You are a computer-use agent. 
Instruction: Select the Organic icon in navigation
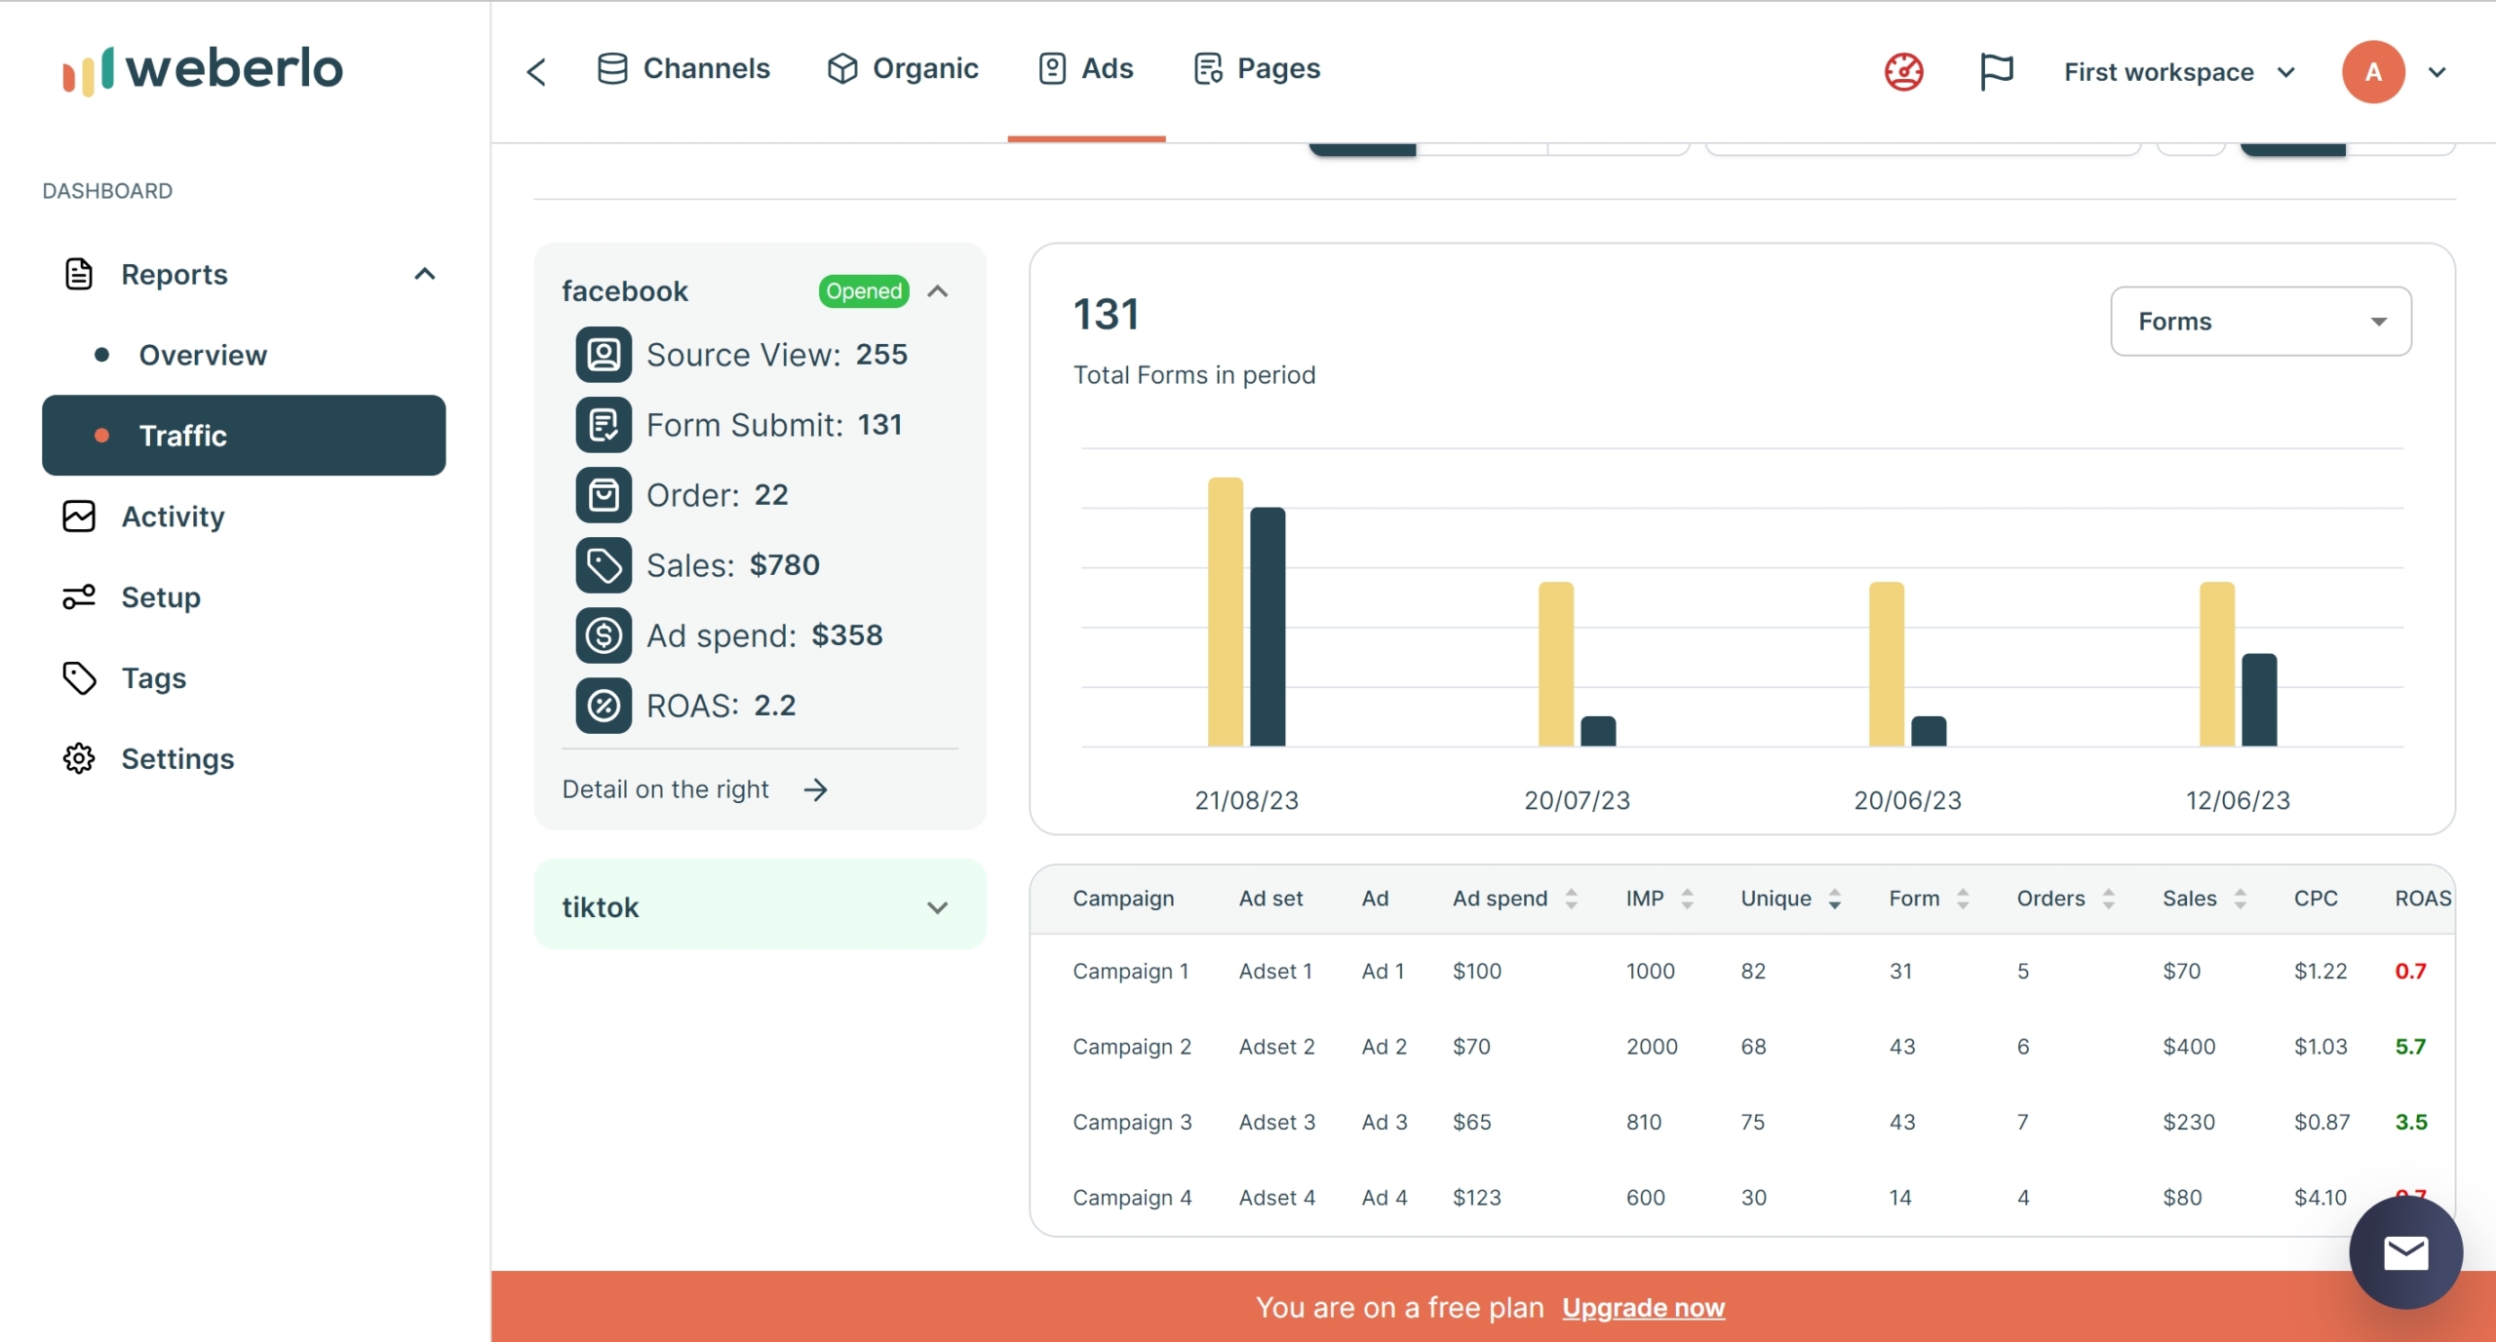pos(843,69)
